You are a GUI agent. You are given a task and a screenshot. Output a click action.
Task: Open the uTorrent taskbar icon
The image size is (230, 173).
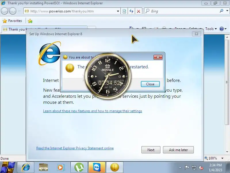pos(79,167)
